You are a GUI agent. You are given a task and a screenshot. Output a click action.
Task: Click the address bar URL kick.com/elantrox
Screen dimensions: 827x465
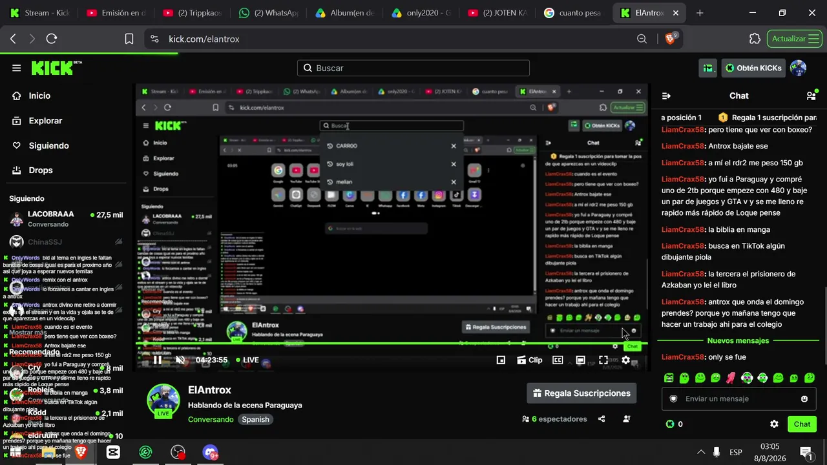coord(204,39)
